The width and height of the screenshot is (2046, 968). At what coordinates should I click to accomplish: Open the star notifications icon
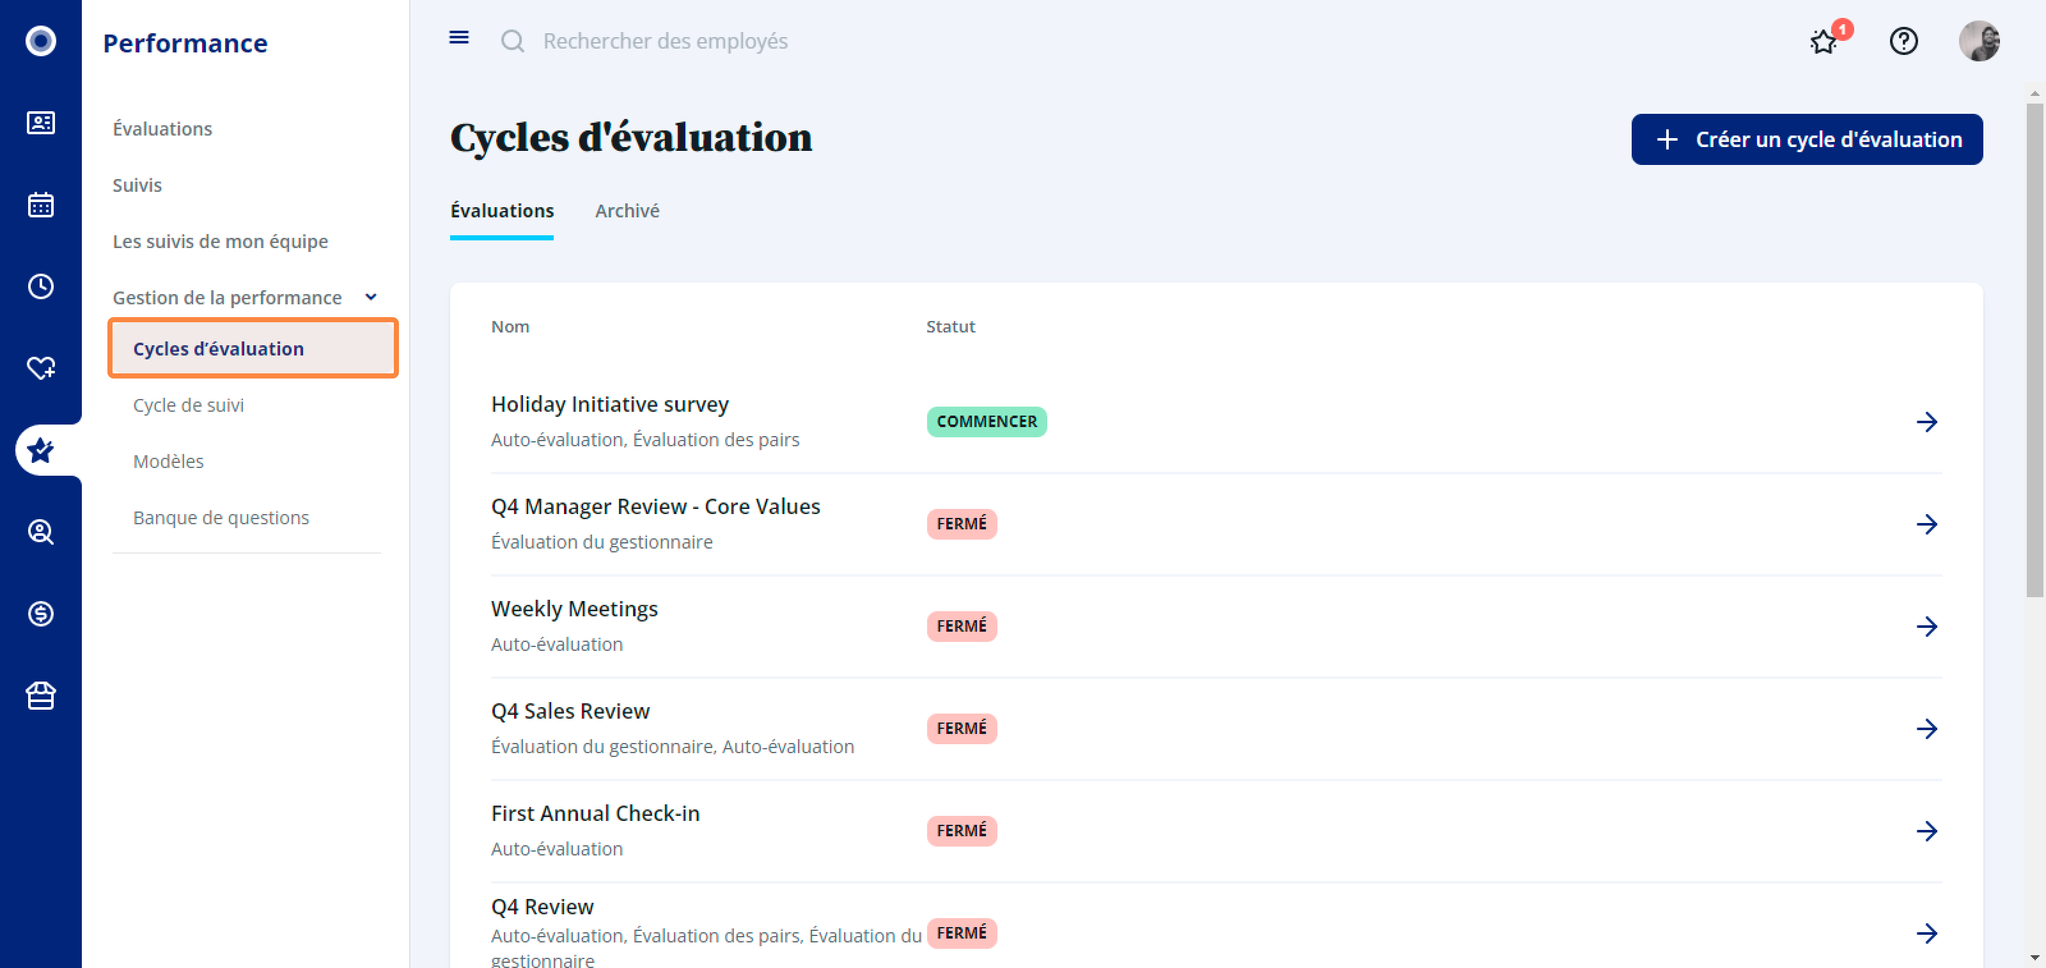coord(1824,40)
